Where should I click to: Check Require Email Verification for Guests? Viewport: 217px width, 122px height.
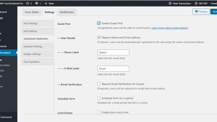pyautogui.click(x=99, y=84)
